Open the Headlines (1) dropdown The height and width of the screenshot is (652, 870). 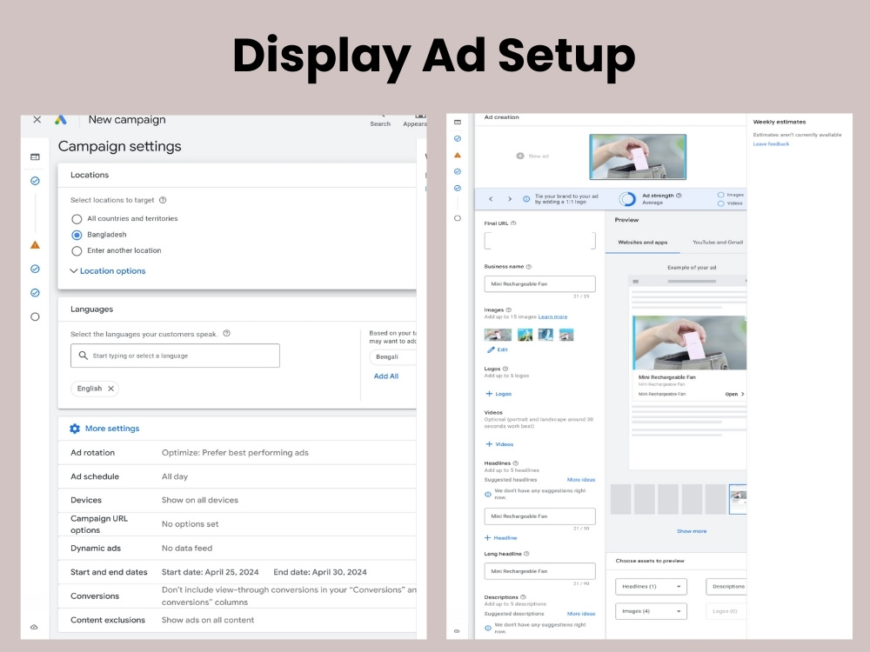[651, 587]
